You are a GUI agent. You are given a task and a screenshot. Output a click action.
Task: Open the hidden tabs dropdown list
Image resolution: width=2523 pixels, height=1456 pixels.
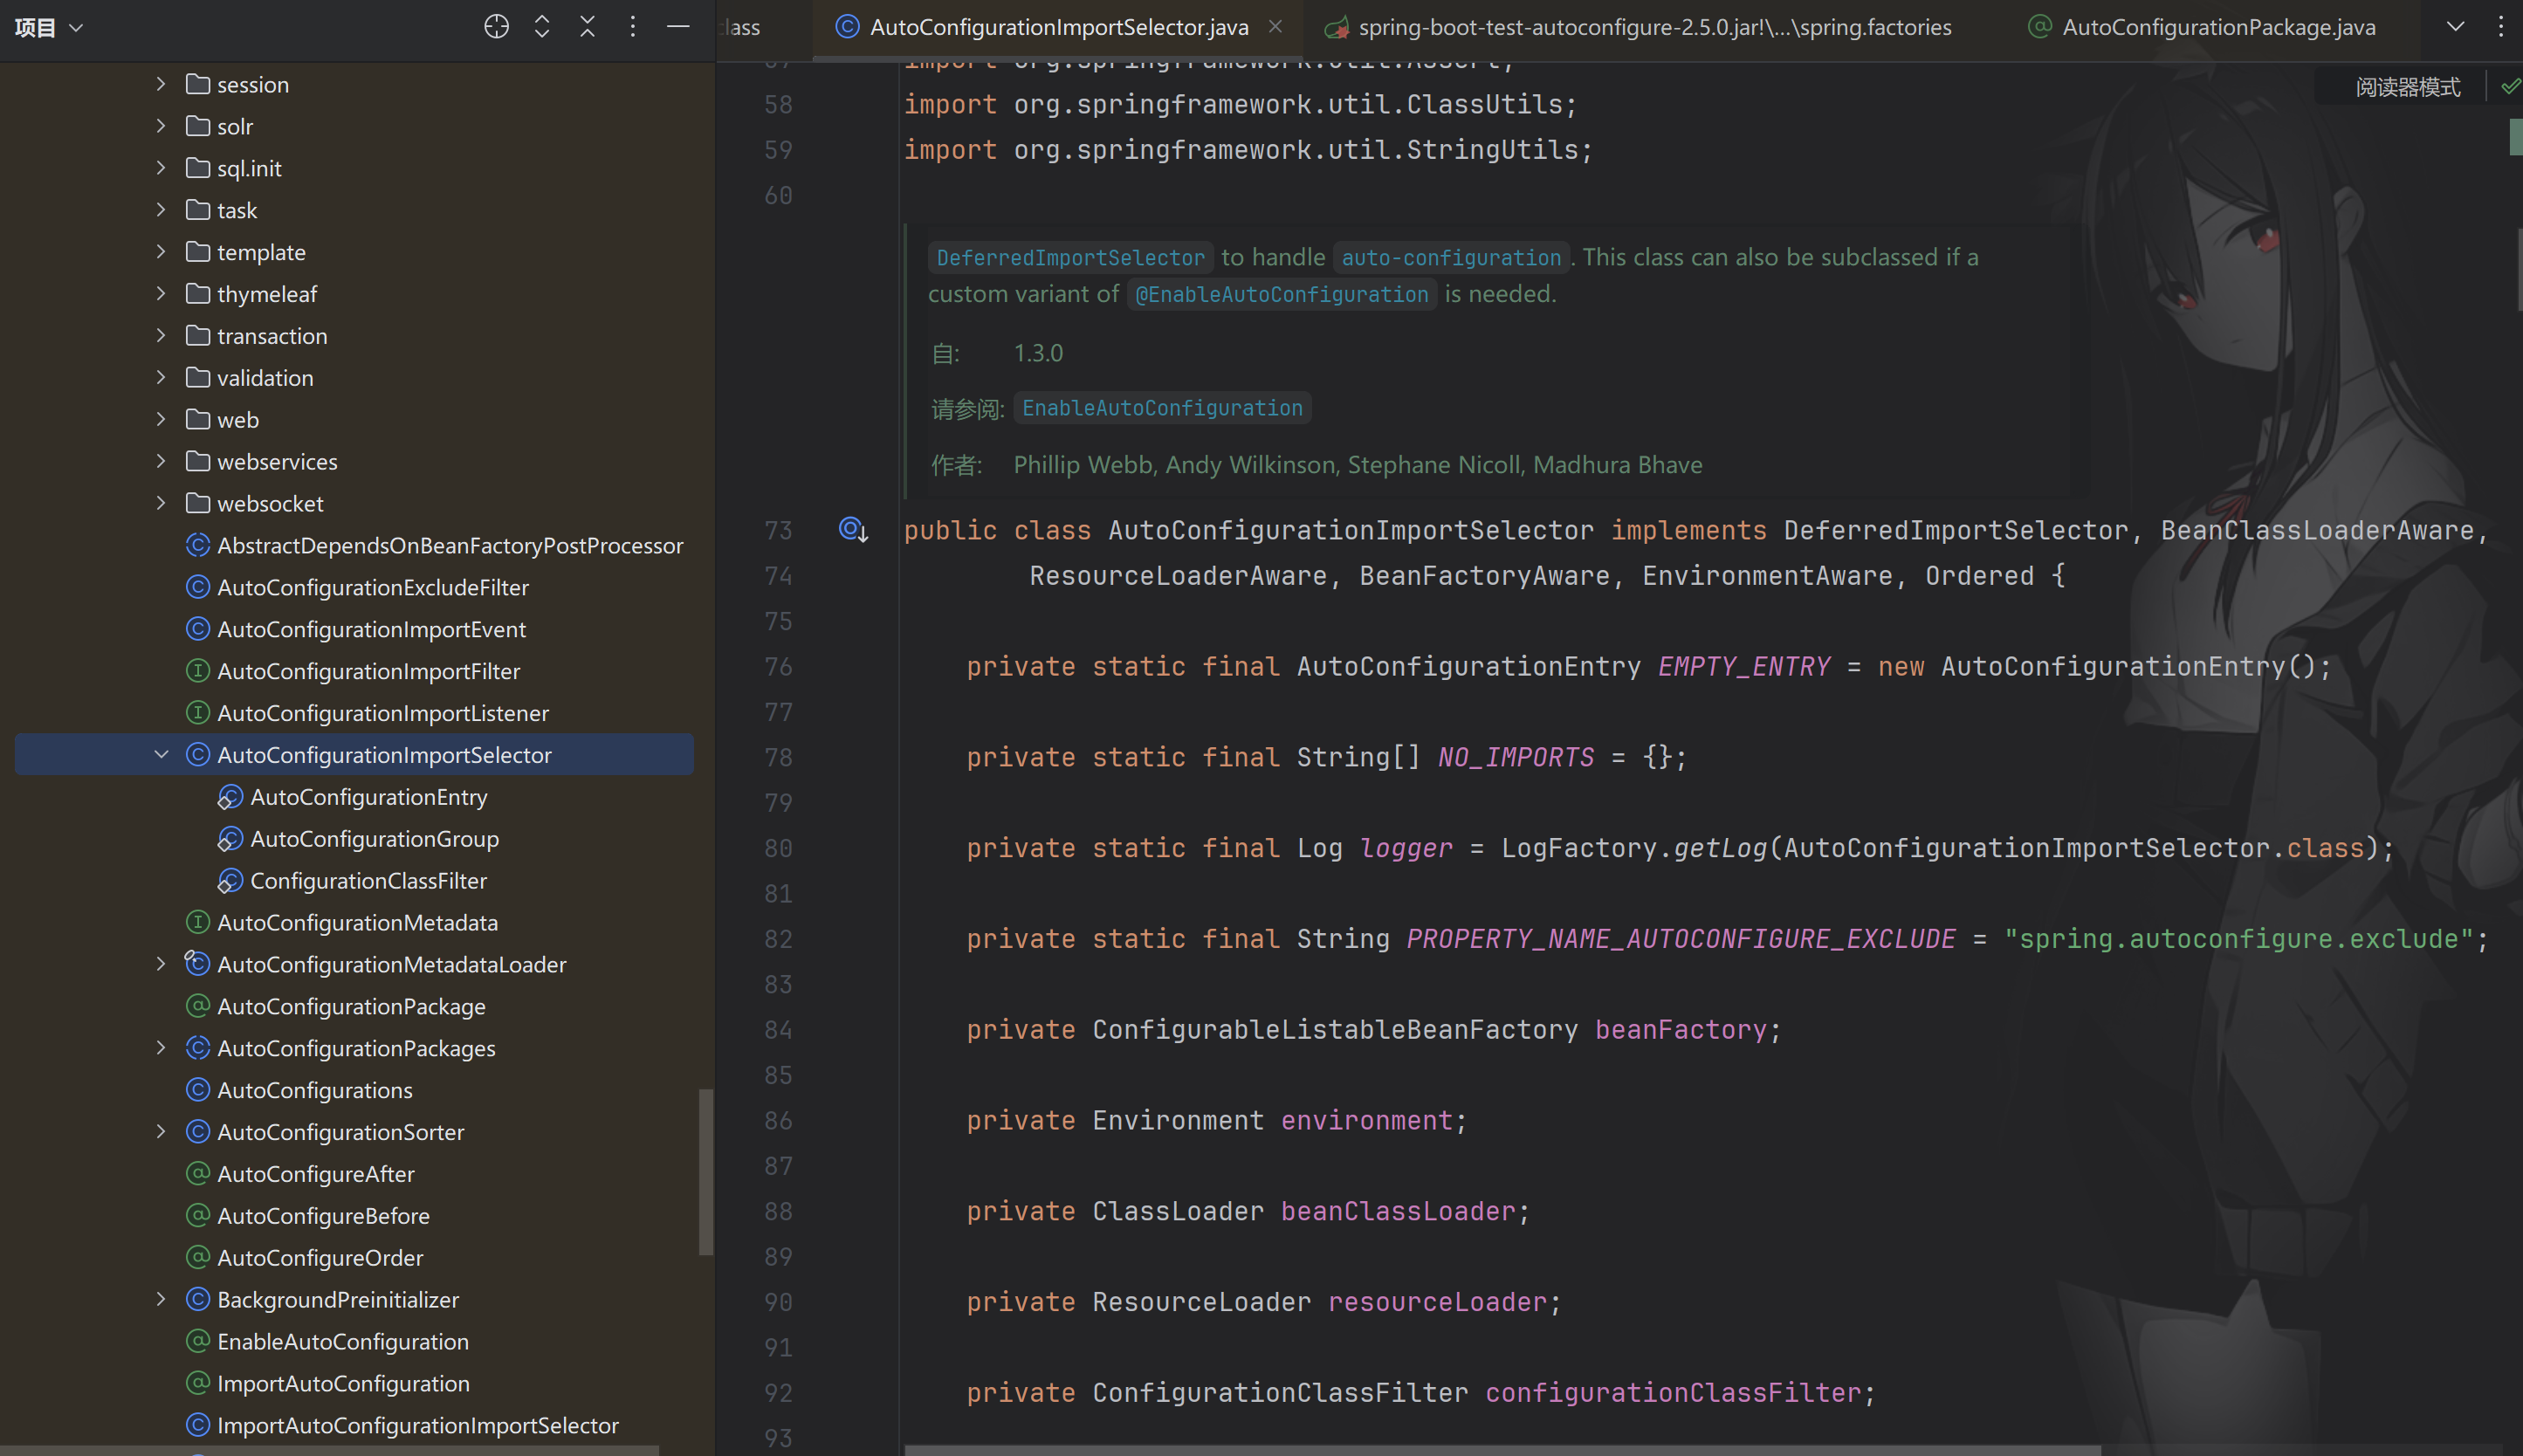[x=2455, y=27]
